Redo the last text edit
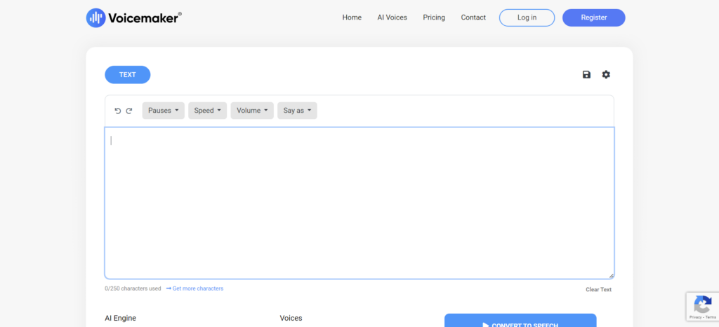 tap(129, 111)
